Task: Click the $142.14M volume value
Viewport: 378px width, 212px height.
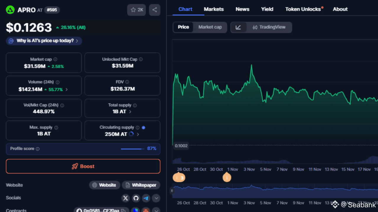Action: pos(30,89)
